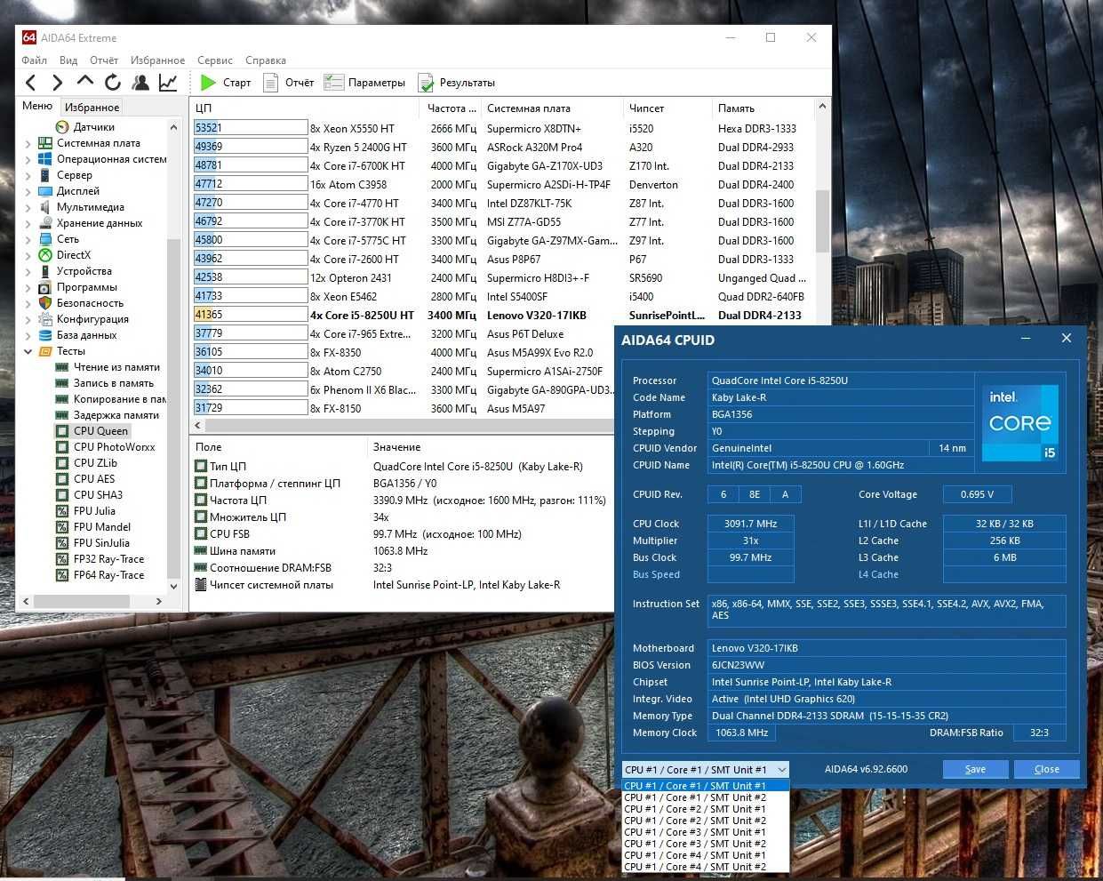Screen dimensions: 1103x881
Task: Click the Отчёт toolbar button with page icon
Action: [288, 83]
